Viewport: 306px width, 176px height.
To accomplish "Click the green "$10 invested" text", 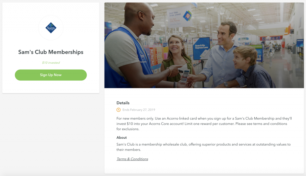I will 51,63.
